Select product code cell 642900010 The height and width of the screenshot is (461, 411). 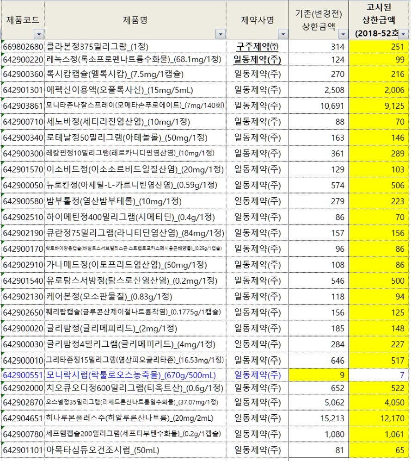23,360
